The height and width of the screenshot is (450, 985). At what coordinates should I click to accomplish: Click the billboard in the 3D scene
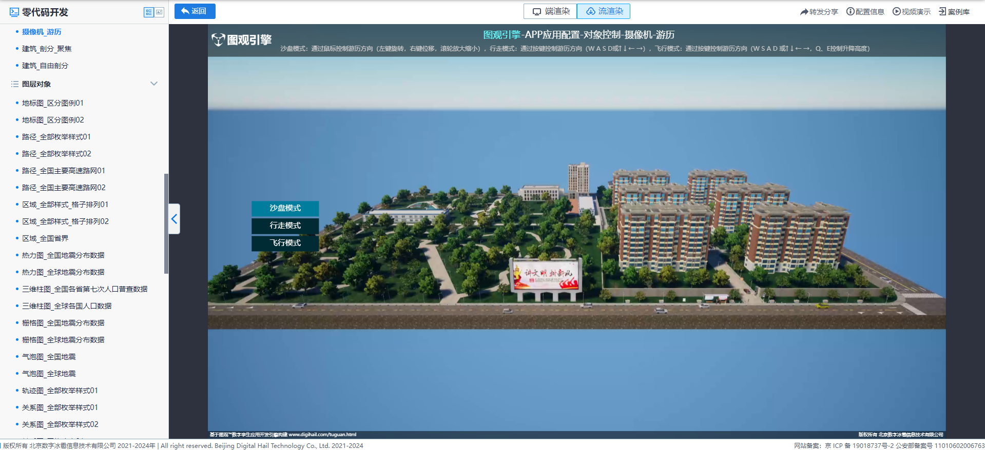point(547,275)
